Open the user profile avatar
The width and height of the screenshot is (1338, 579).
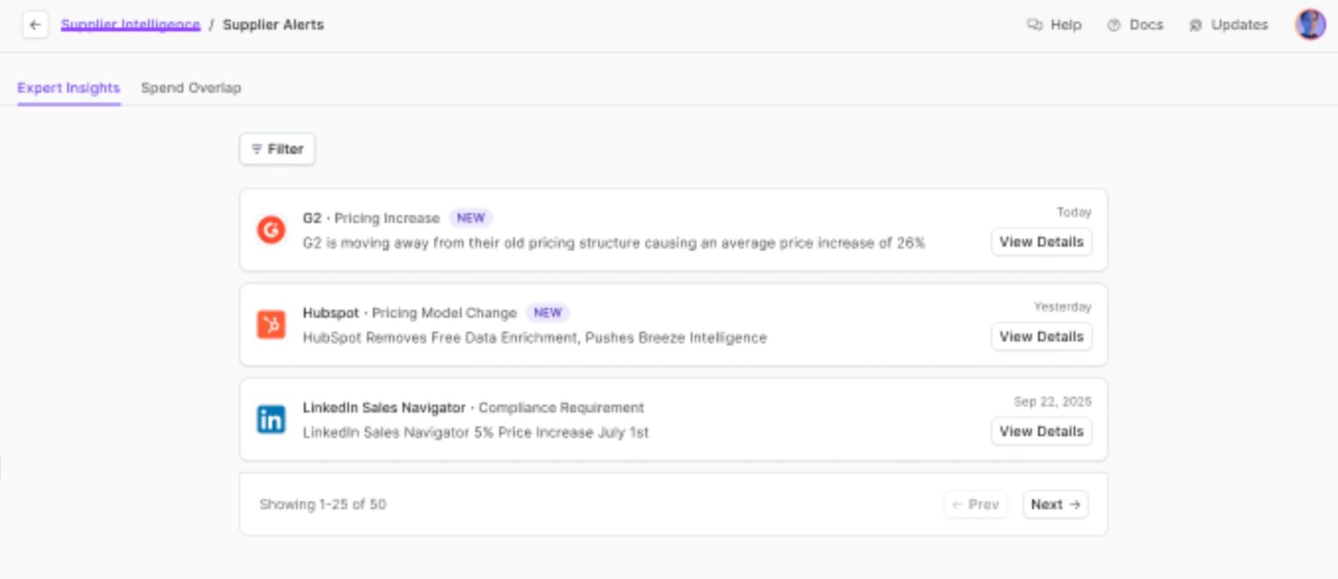point(1310,25)
